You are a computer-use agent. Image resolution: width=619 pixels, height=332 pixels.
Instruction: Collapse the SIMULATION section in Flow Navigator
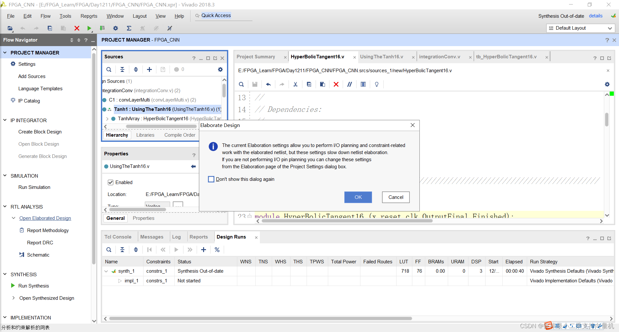[5, 176]
